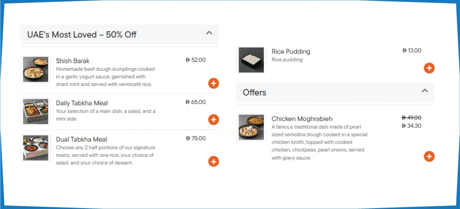The width and height of the screenshot is (460, 209).
Task: Add Daily Tabkha Meal to cart
Action: [213, 119]
